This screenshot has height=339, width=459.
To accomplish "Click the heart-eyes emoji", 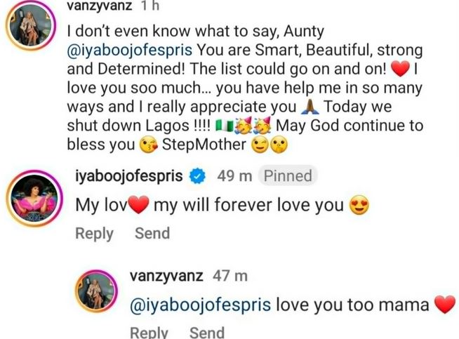I will (x=359, y=205).
